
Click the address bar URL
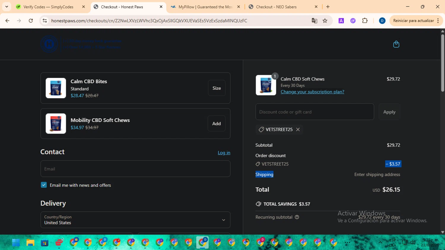pos(149,21)
